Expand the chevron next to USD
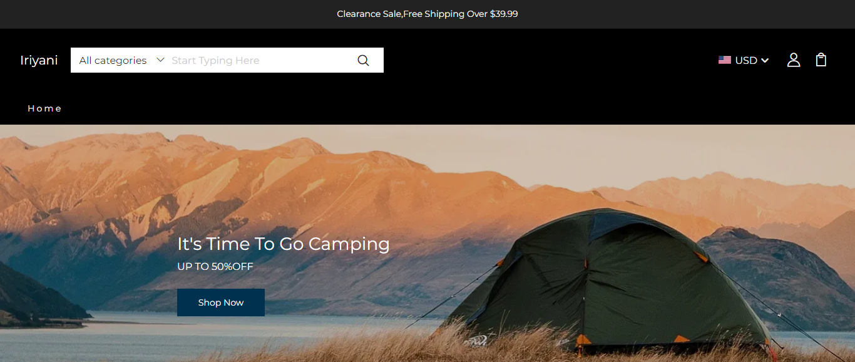Viewport: 855px width, 362px height. point(765,61)
